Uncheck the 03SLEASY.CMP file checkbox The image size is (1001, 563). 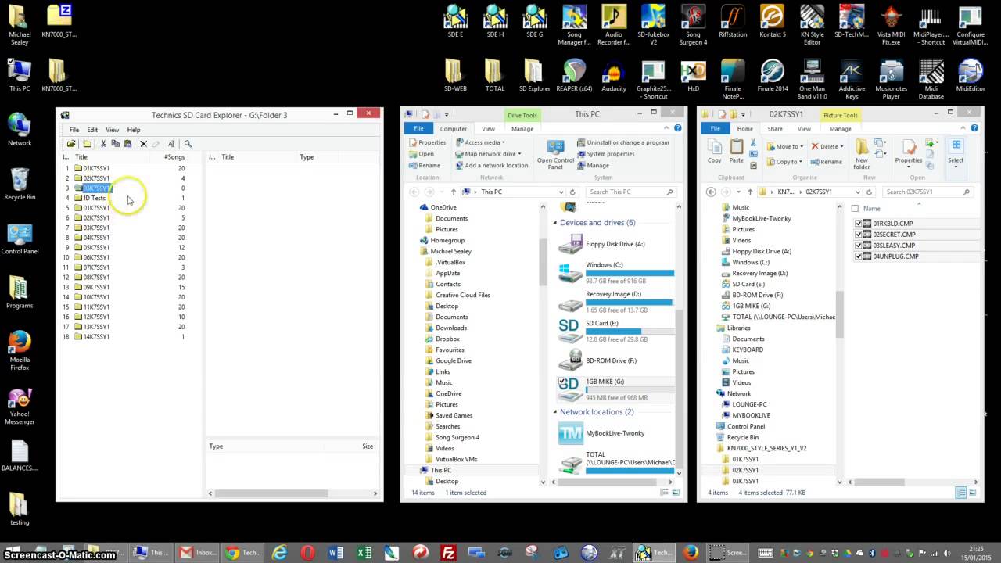[858, 246]
